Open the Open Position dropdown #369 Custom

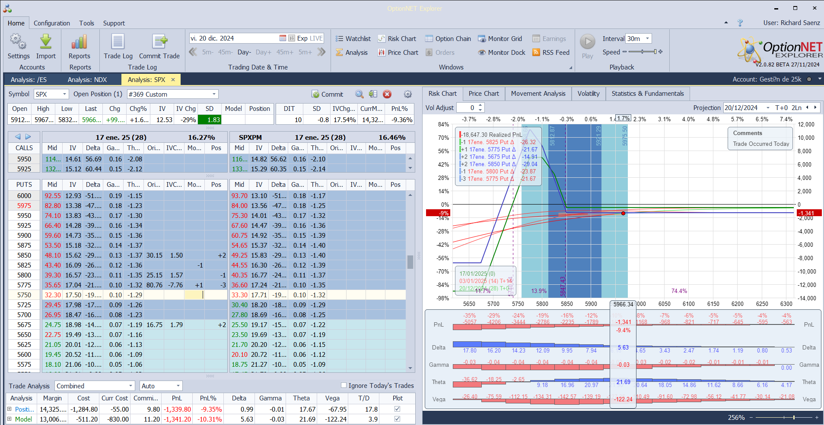172,94
